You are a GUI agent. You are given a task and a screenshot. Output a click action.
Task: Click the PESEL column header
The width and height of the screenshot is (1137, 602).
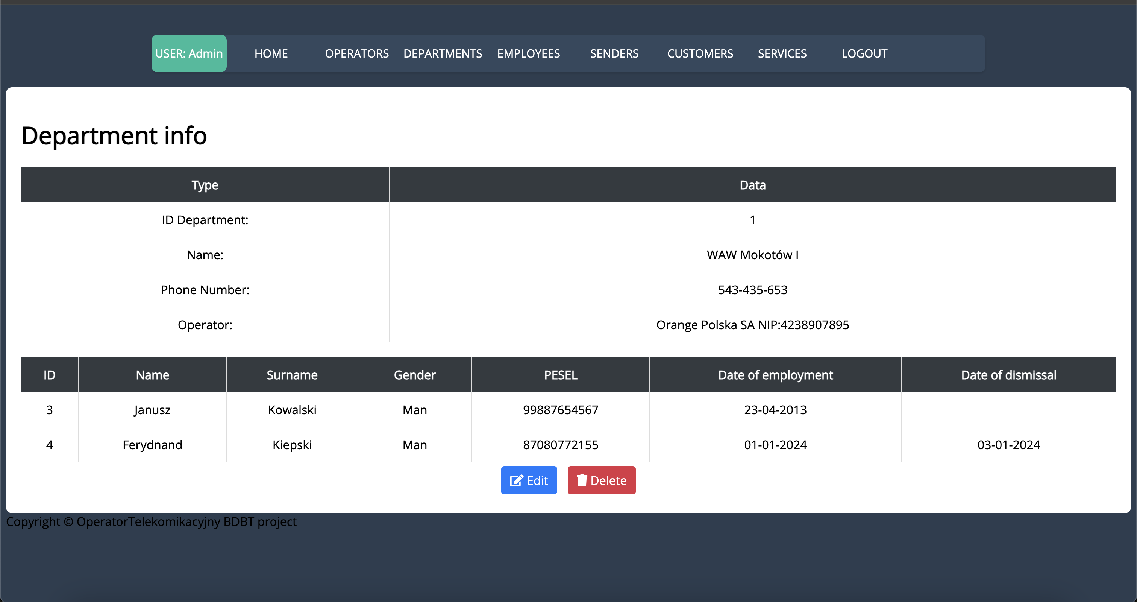point(561,375)
